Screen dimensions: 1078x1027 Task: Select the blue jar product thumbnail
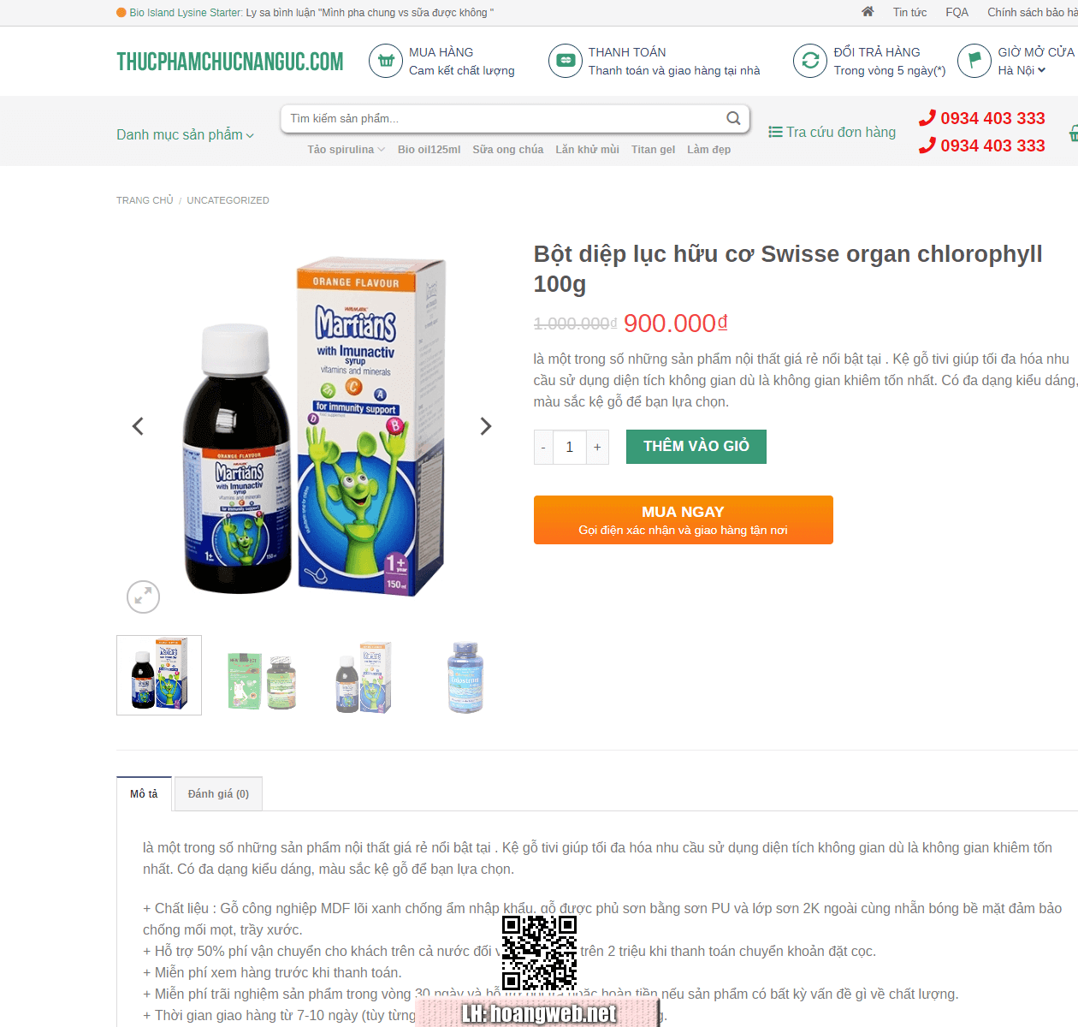pyautogui.click(x=466, y=676)
